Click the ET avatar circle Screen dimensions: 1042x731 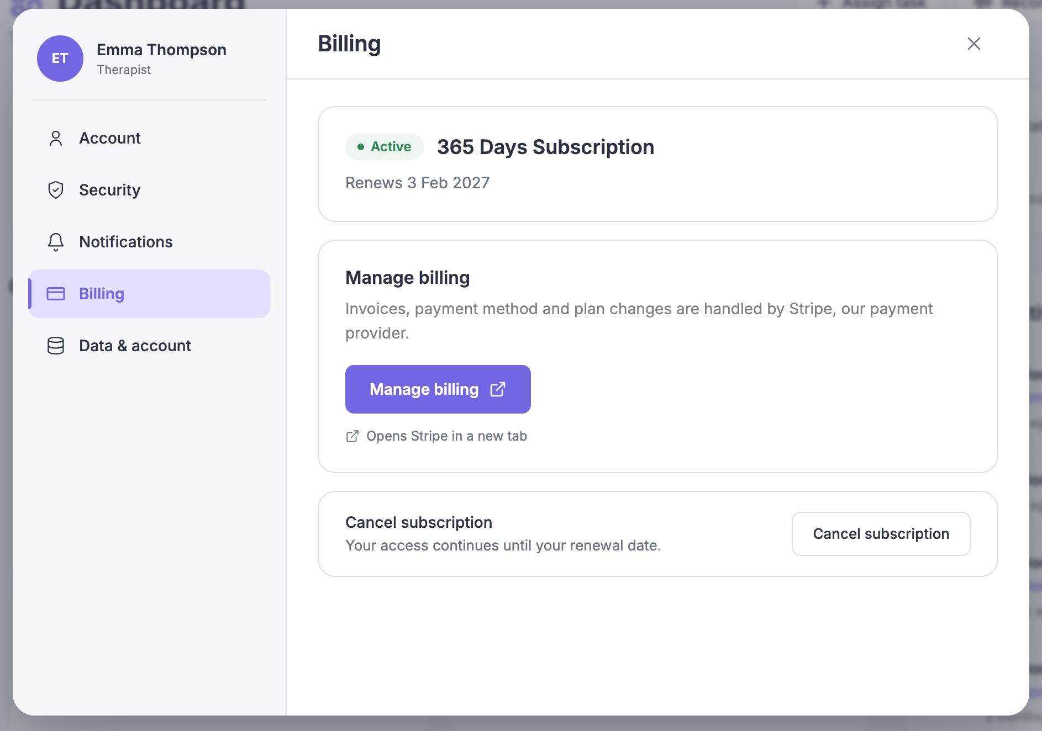tap(60, 59)
